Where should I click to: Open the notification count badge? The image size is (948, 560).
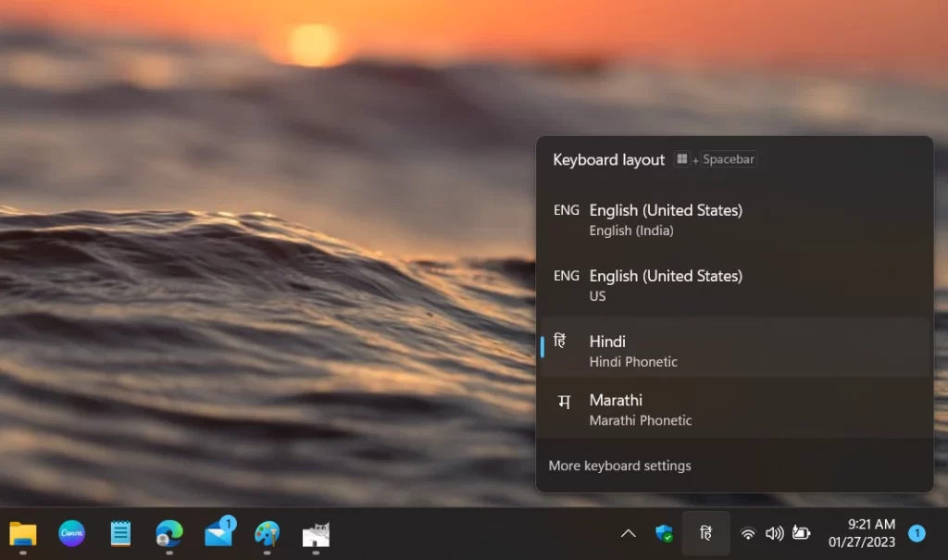(917, 533)
